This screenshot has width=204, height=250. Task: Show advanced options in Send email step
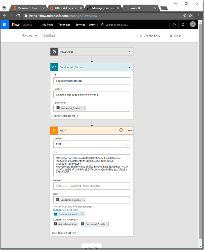click(65, 116)
